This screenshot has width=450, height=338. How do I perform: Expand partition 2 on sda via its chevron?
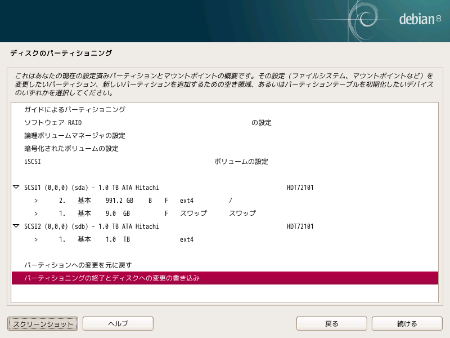[36, 200]
